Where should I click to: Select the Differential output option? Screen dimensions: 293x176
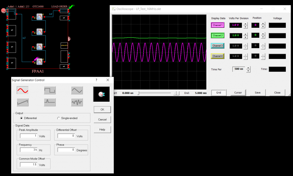click(x=22, y=118)
